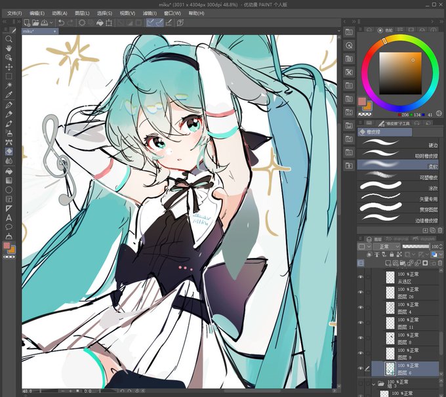
Task: Select the active Eraser tool
Action: [x=9, y=152]
